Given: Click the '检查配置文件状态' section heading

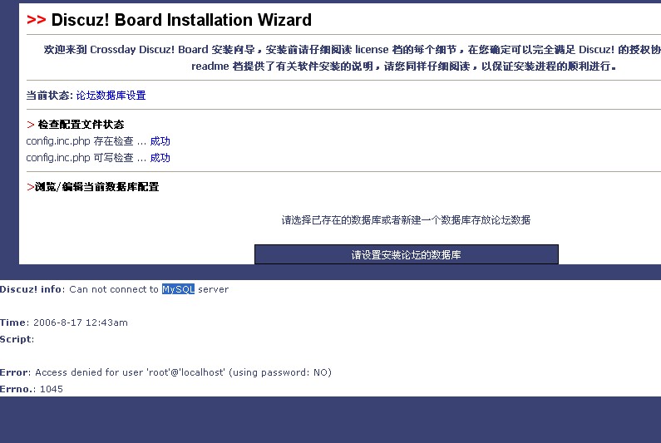Looking at the screenshot, I should (81, 125).
